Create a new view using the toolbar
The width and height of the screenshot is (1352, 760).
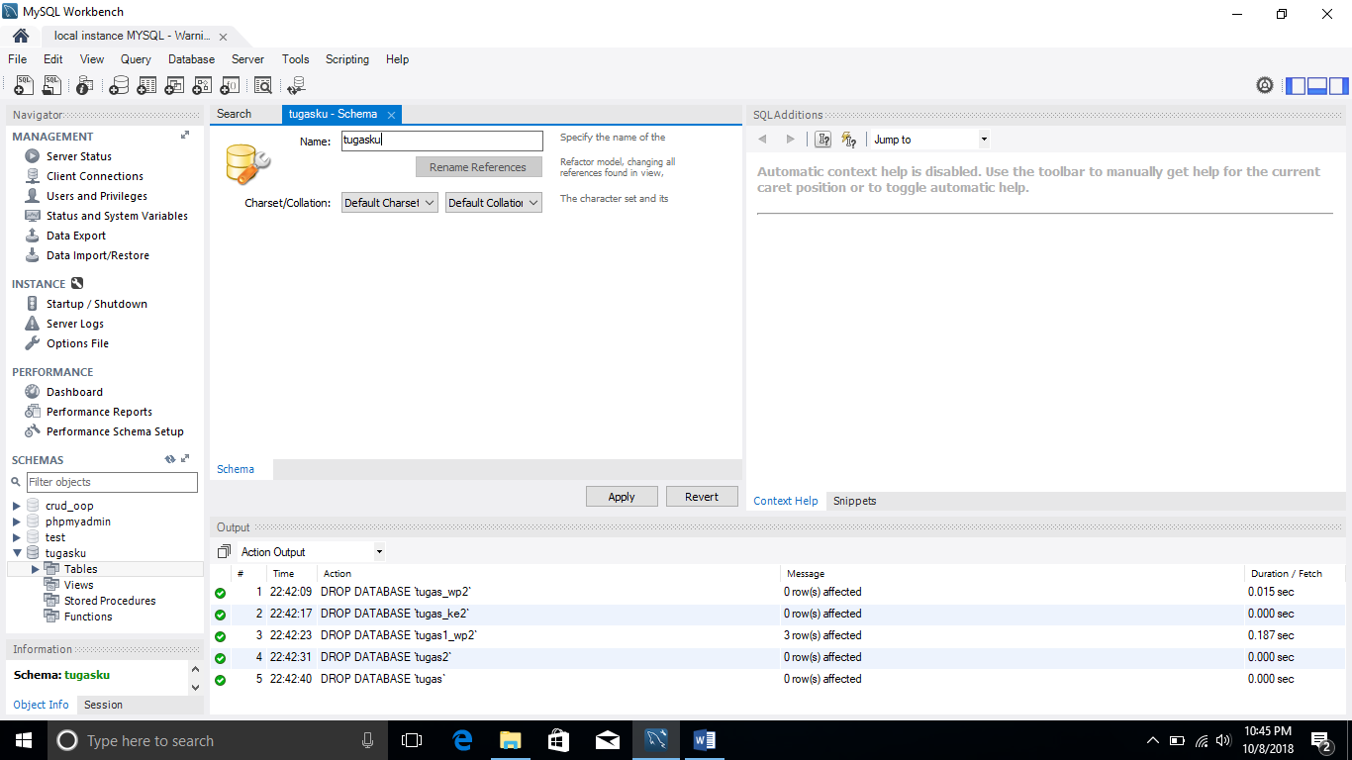174,85
